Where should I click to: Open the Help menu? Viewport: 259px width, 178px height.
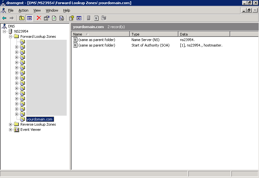[67, 10]
